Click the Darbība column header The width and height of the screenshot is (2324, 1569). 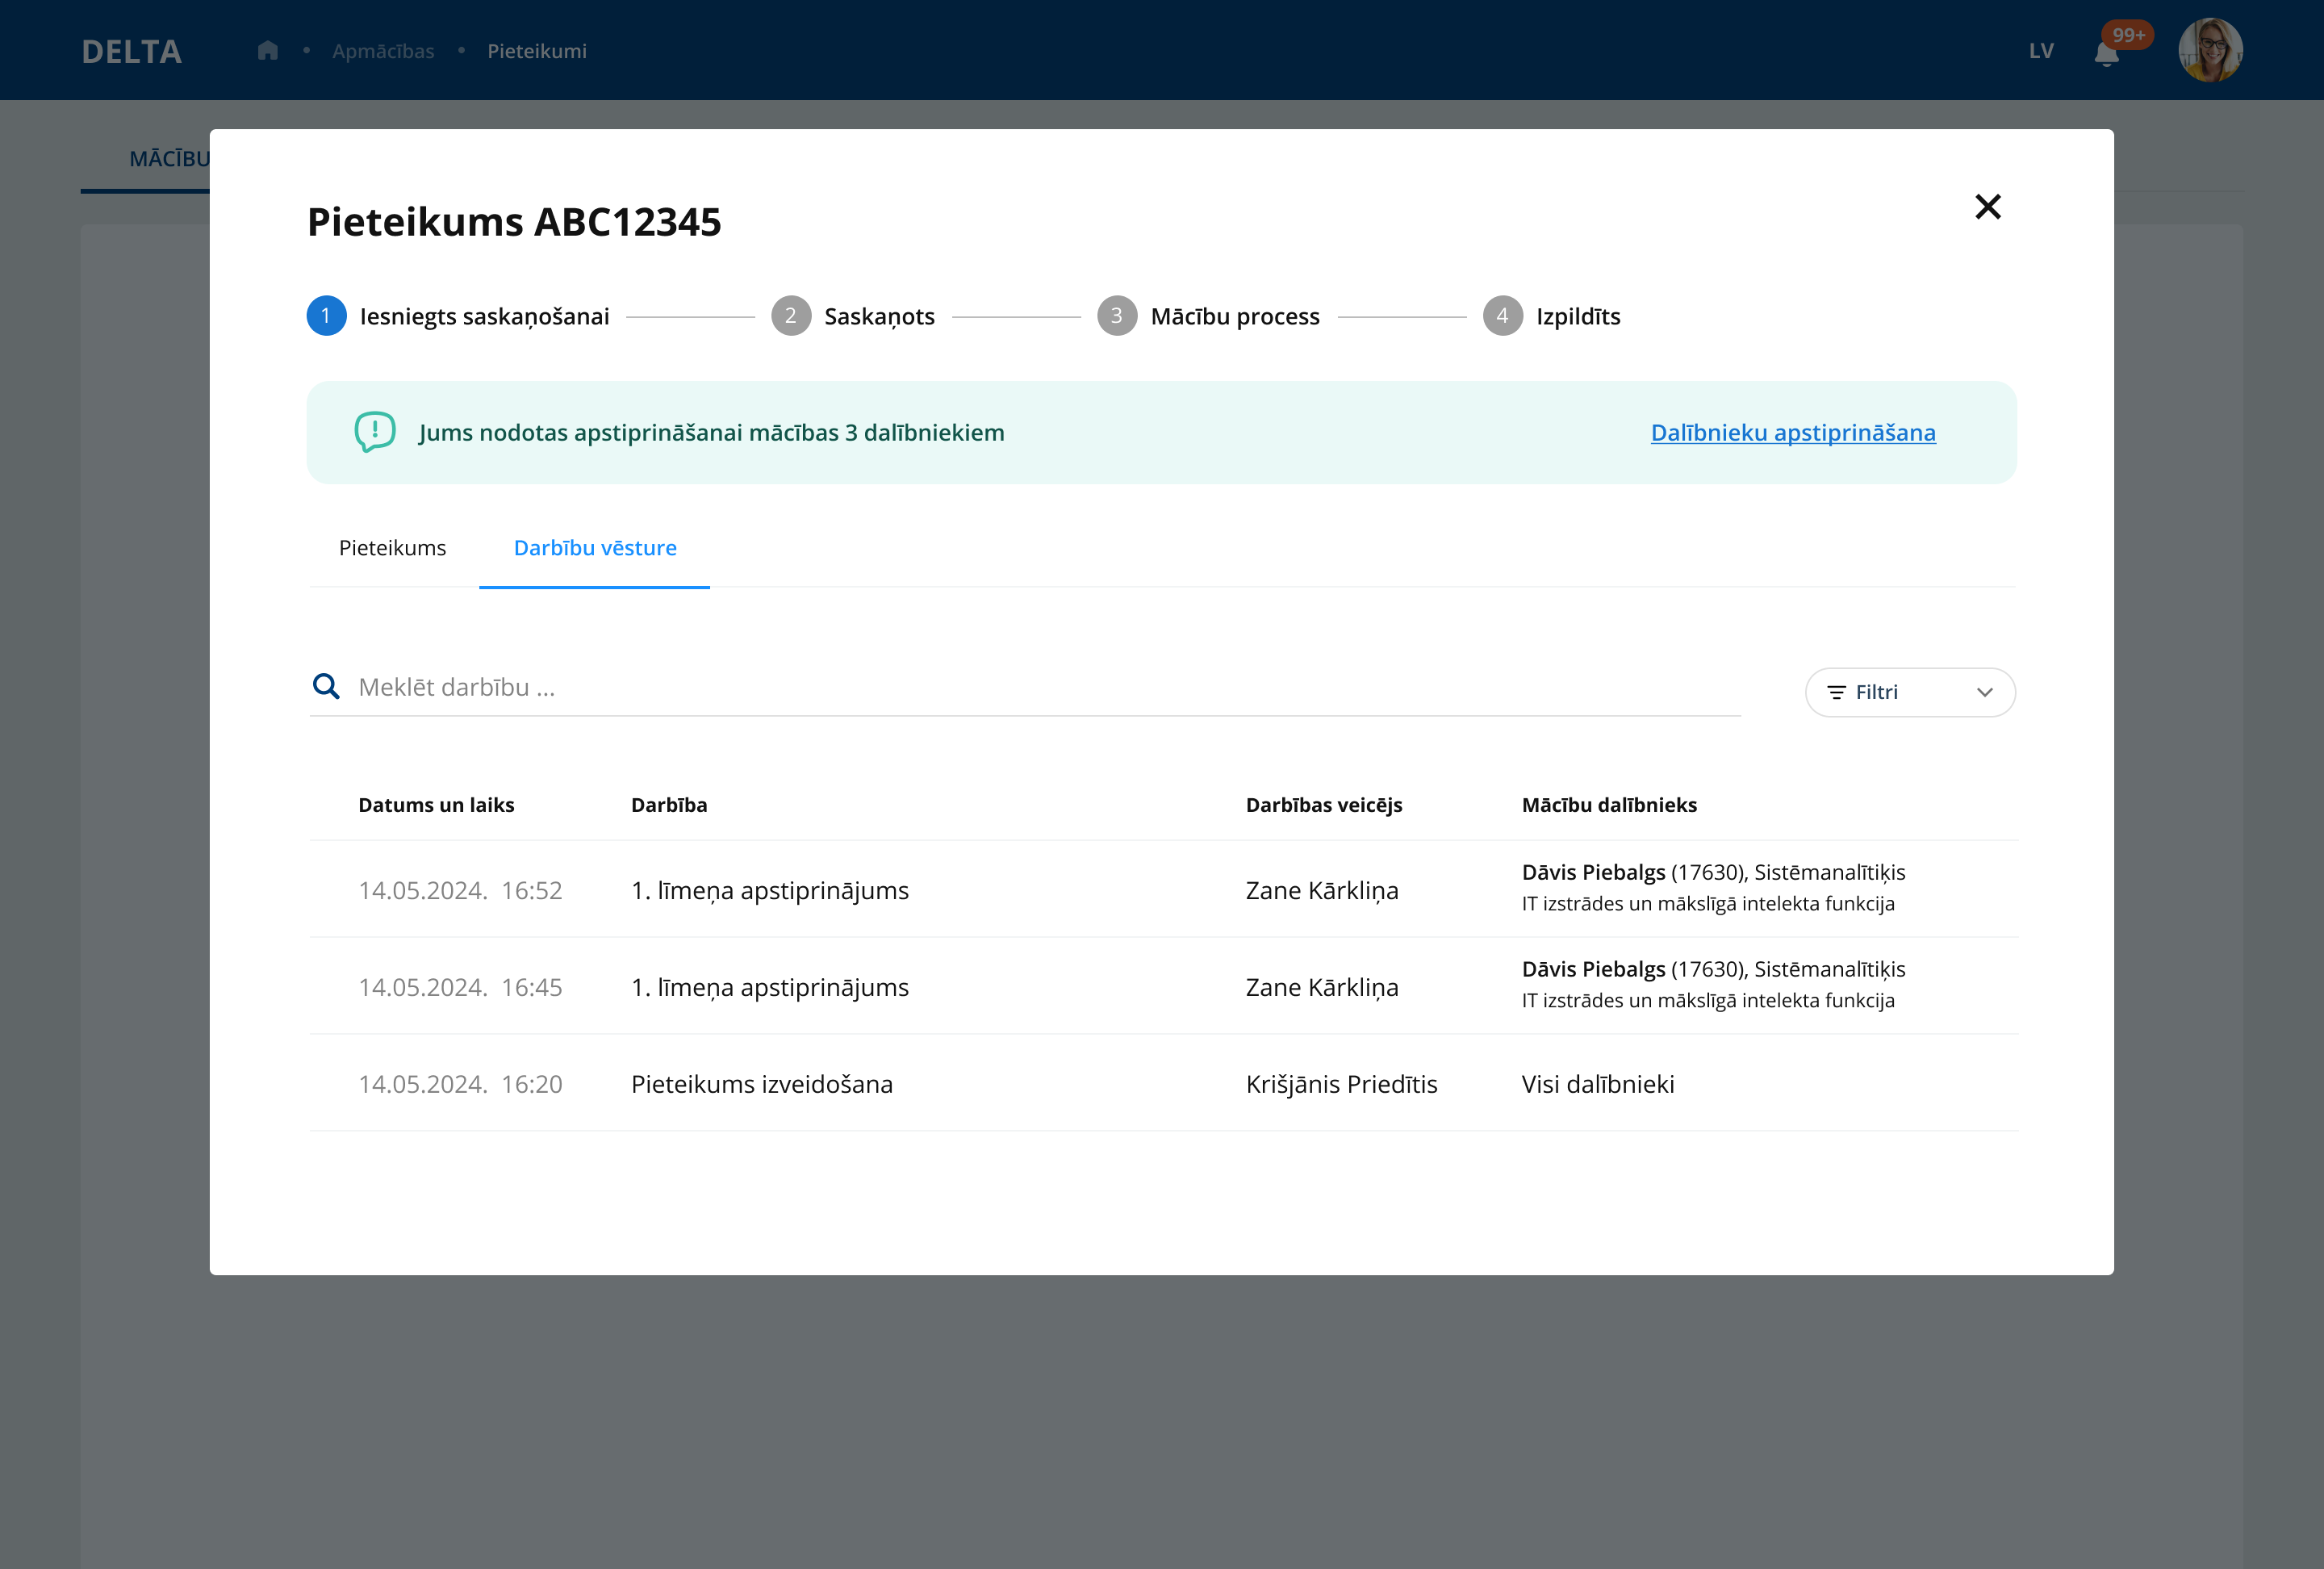(669, 805)
